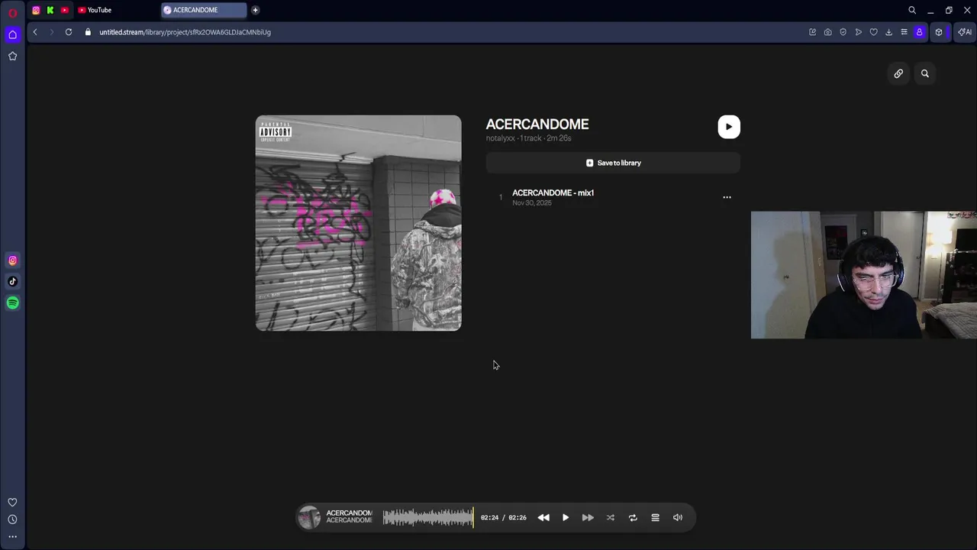Add page to bookmarks heart icon
Screen dimensions: 977x550
tap(873, 32)
